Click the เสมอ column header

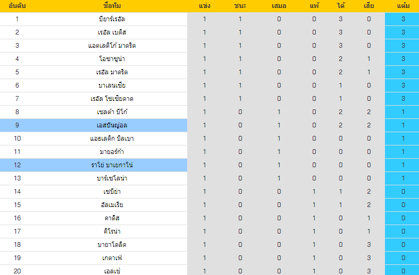(x=279, y=6)
